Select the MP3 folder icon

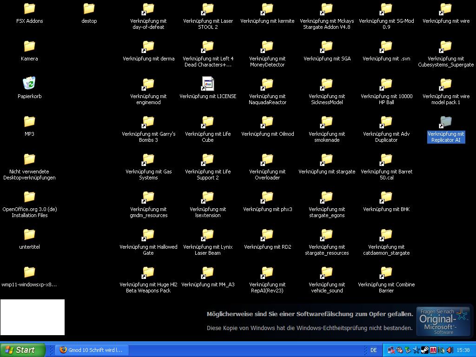(29, 122)
